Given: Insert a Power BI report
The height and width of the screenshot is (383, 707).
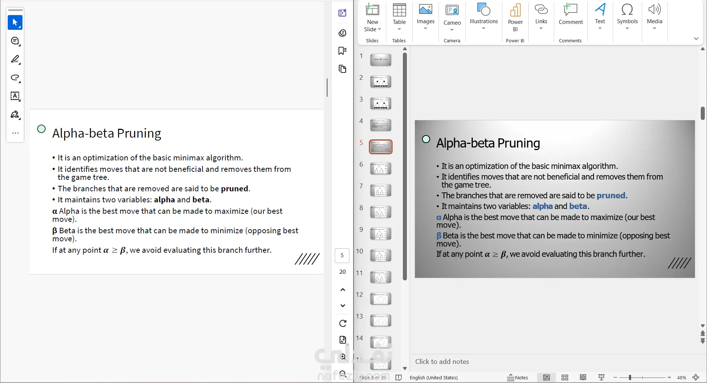Looking at the screenshot, I should click(515, 18).
